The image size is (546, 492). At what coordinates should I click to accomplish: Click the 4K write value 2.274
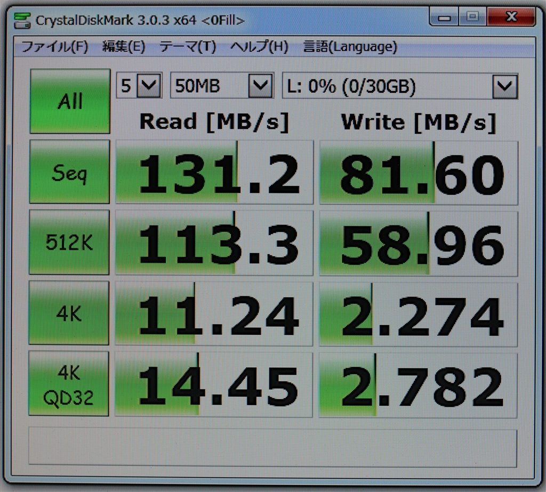pos(418,315)
